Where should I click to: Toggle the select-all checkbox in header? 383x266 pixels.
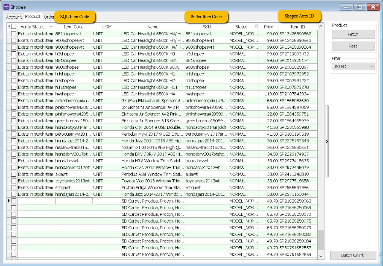coord(14,27)
